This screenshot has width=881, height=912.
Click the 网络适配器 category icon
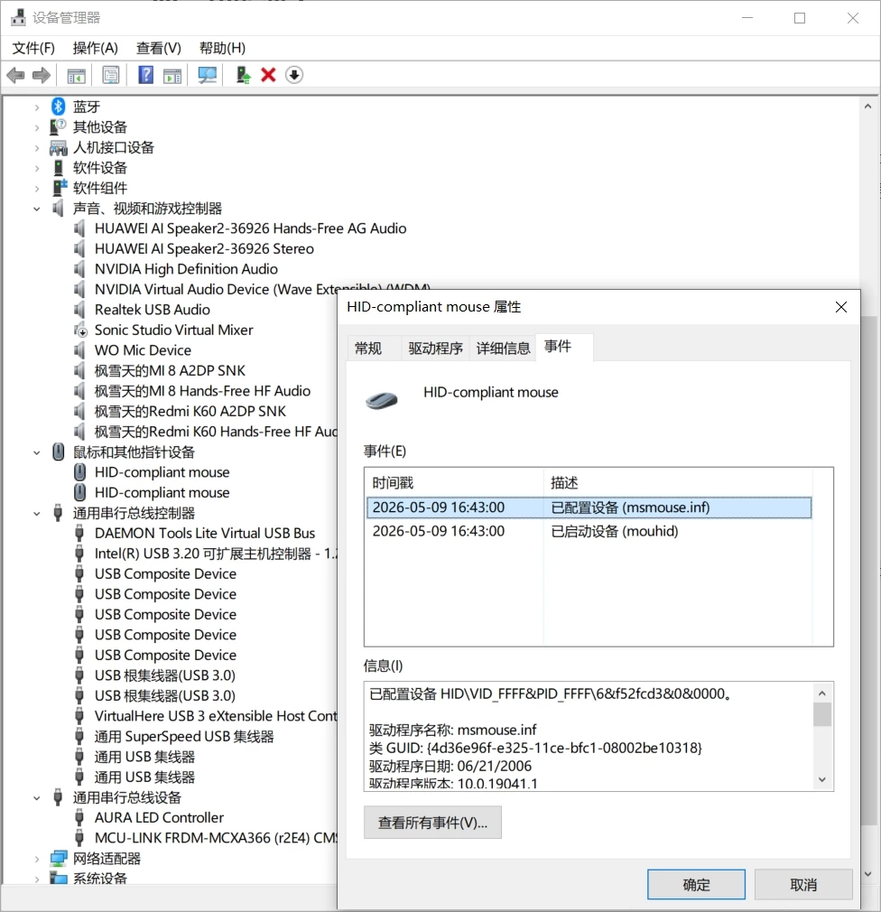pos(59,858)
